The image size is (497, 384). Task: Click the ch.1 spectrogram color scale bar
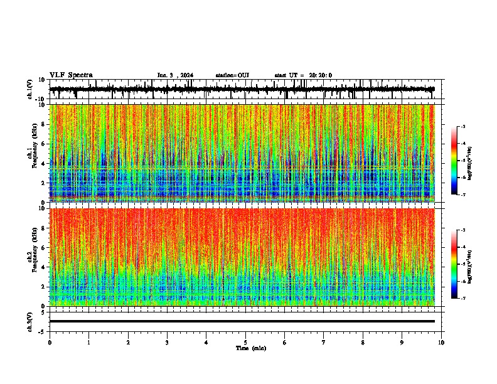coord(454,161)
